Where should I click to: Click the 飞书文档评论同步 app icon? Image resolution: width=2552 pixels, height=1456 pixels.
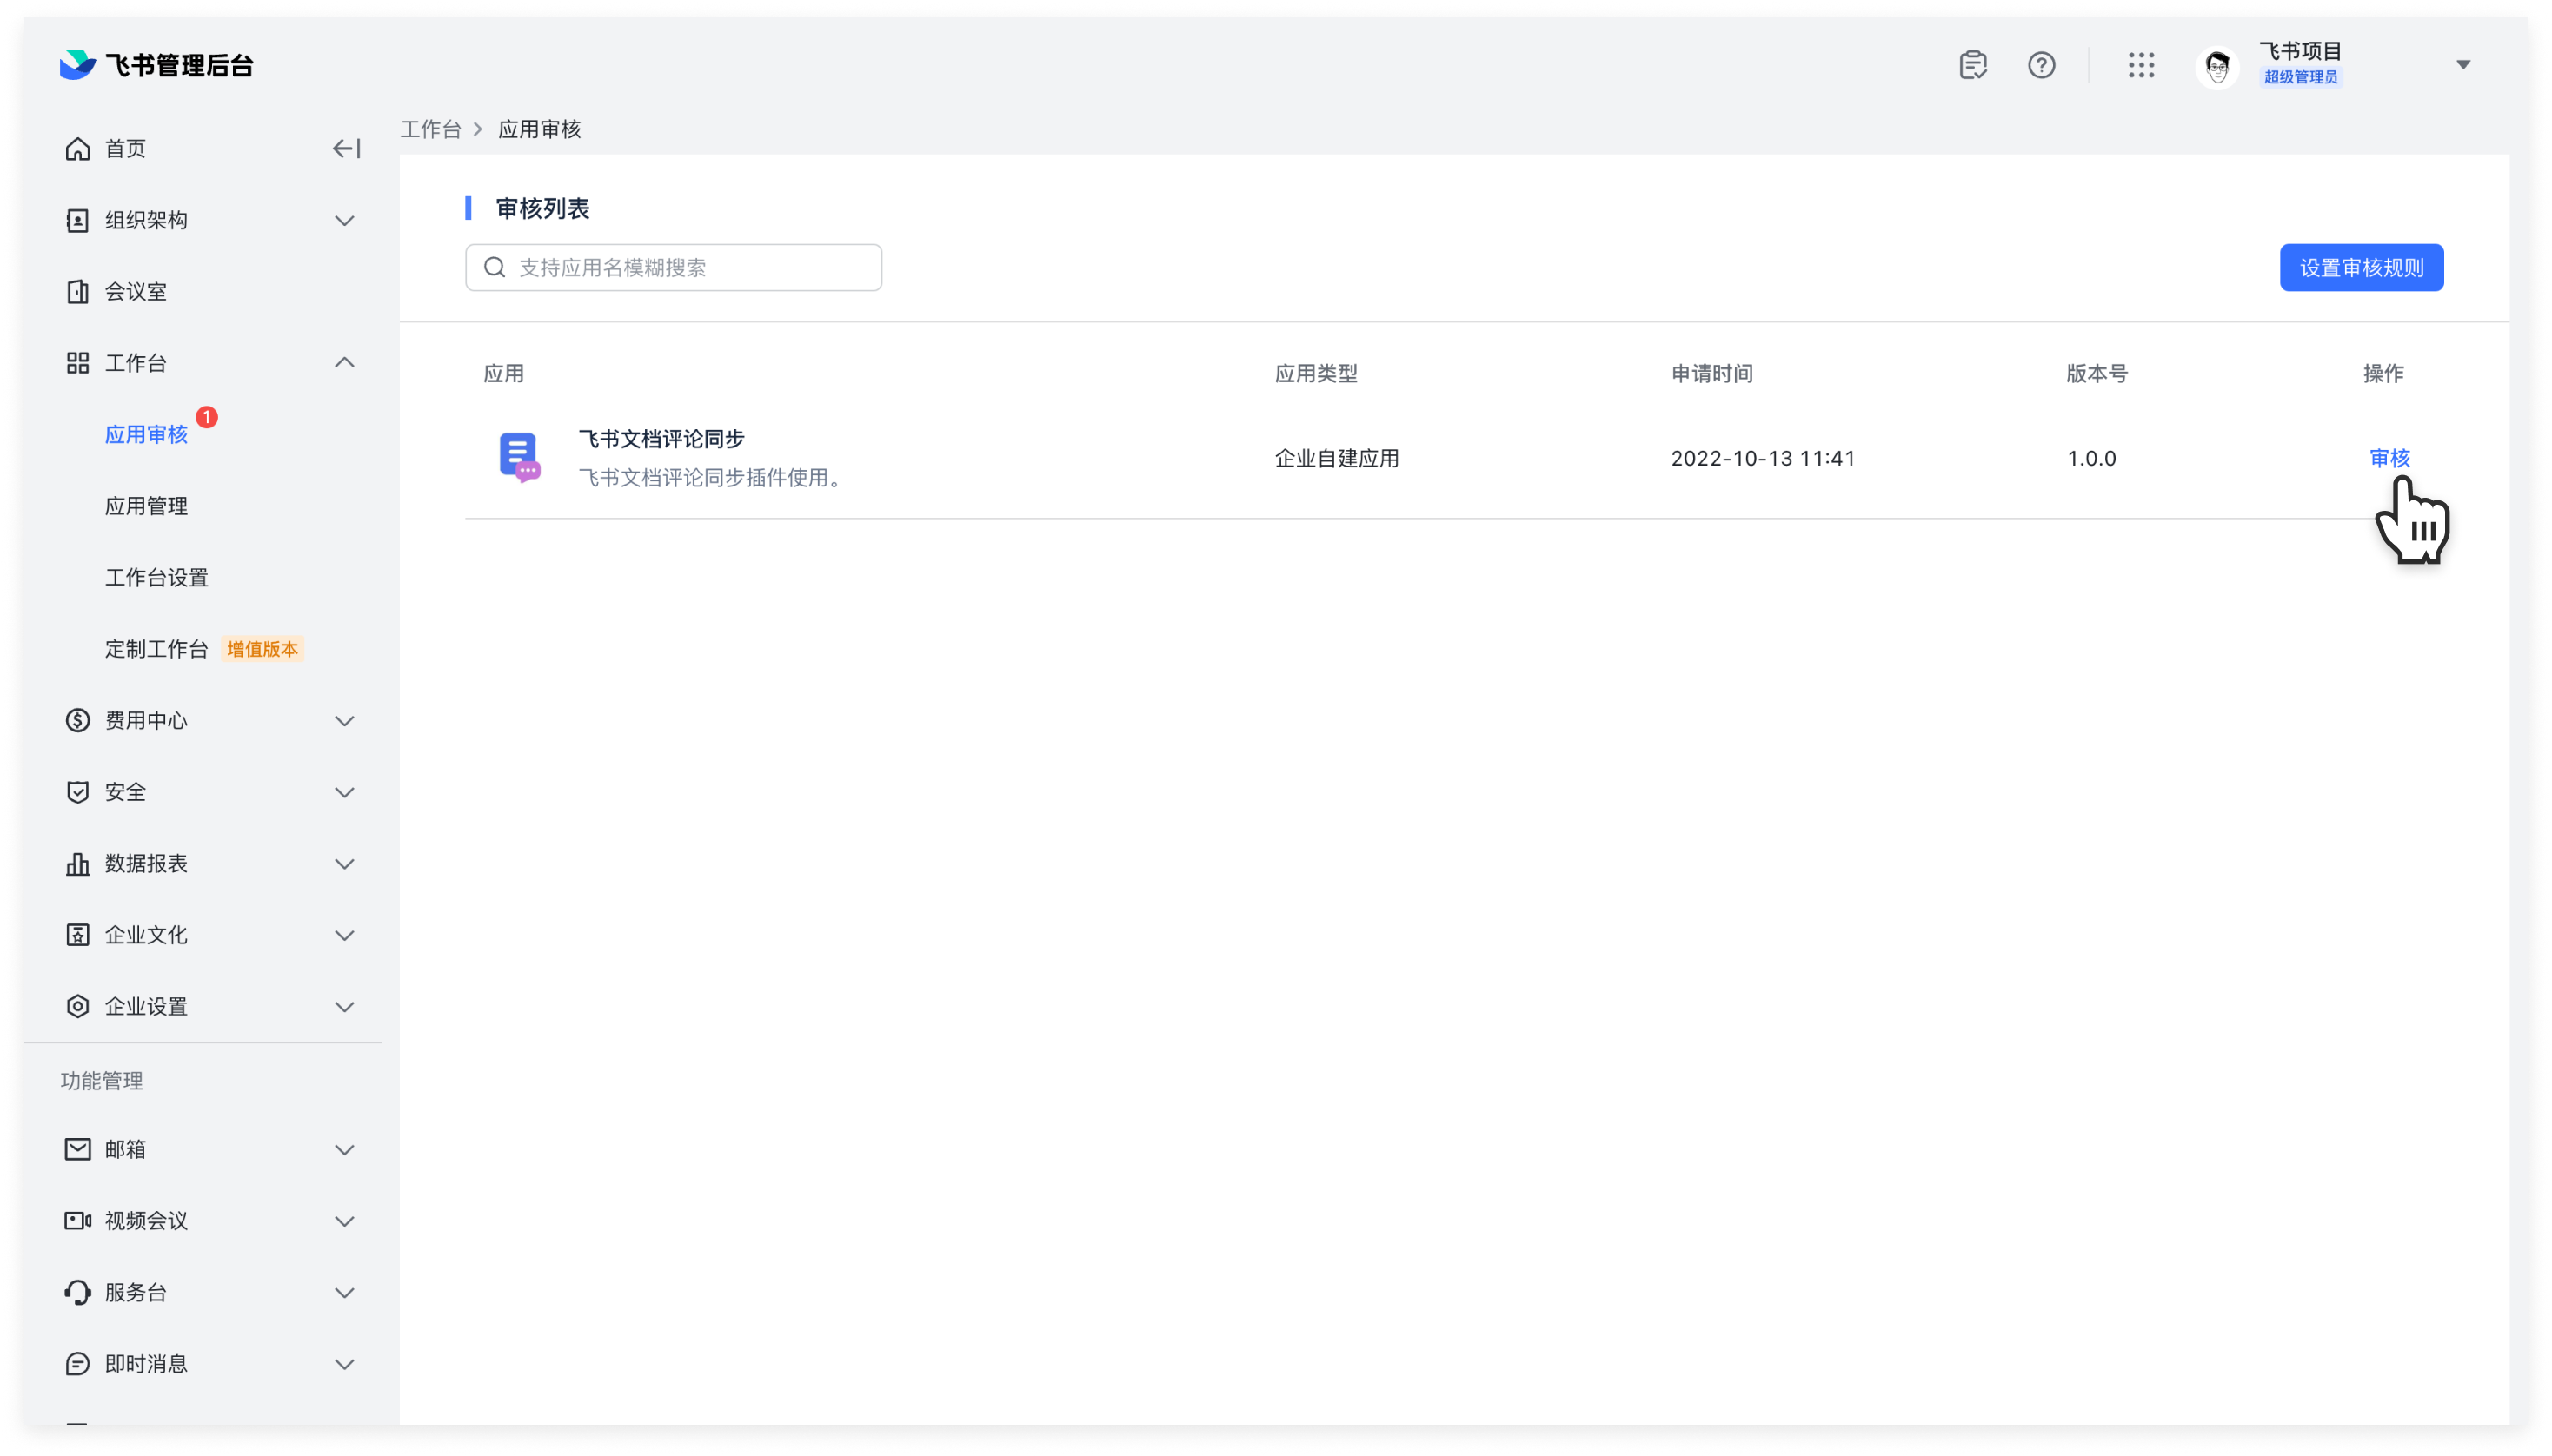tap(519, 457)
